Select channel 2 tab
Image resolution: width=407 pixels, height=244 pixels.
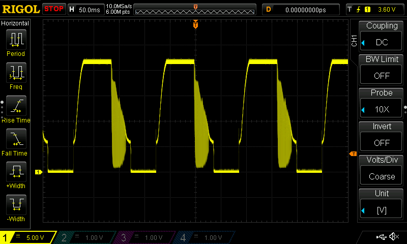click(x=86, y=237)
